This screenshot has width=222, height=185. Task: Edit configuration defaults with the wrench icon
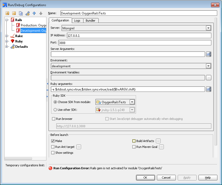tap(27, 13)
